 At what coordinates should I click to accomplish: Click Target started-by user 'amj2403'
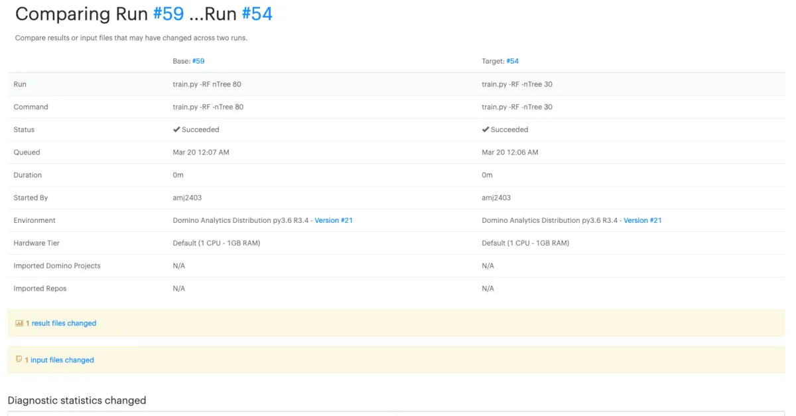[496, 198]
